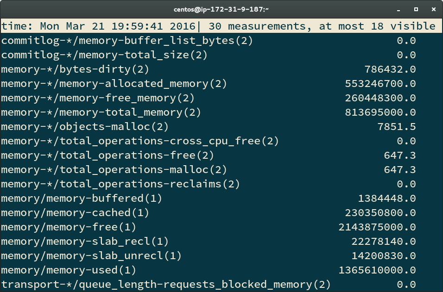The width and height of the screenshot is (443, 292).
Task: Select the memory/memory-cached row
Action: (75, 213)
